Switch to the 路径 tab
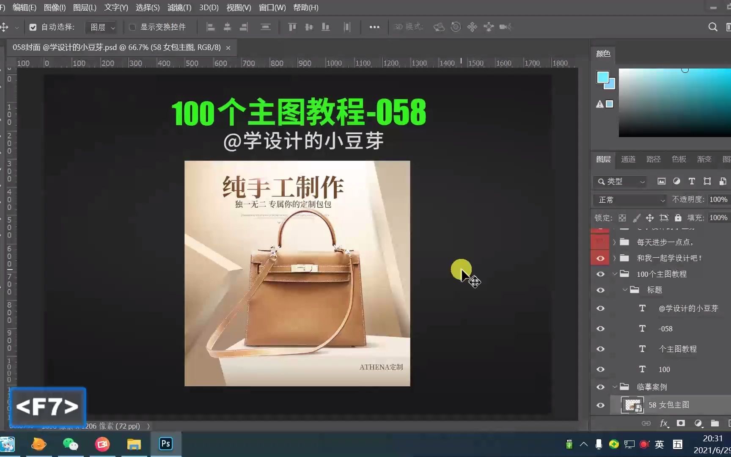Image resolution: width=731 pixels, height=457 pixels. [654, 159]
